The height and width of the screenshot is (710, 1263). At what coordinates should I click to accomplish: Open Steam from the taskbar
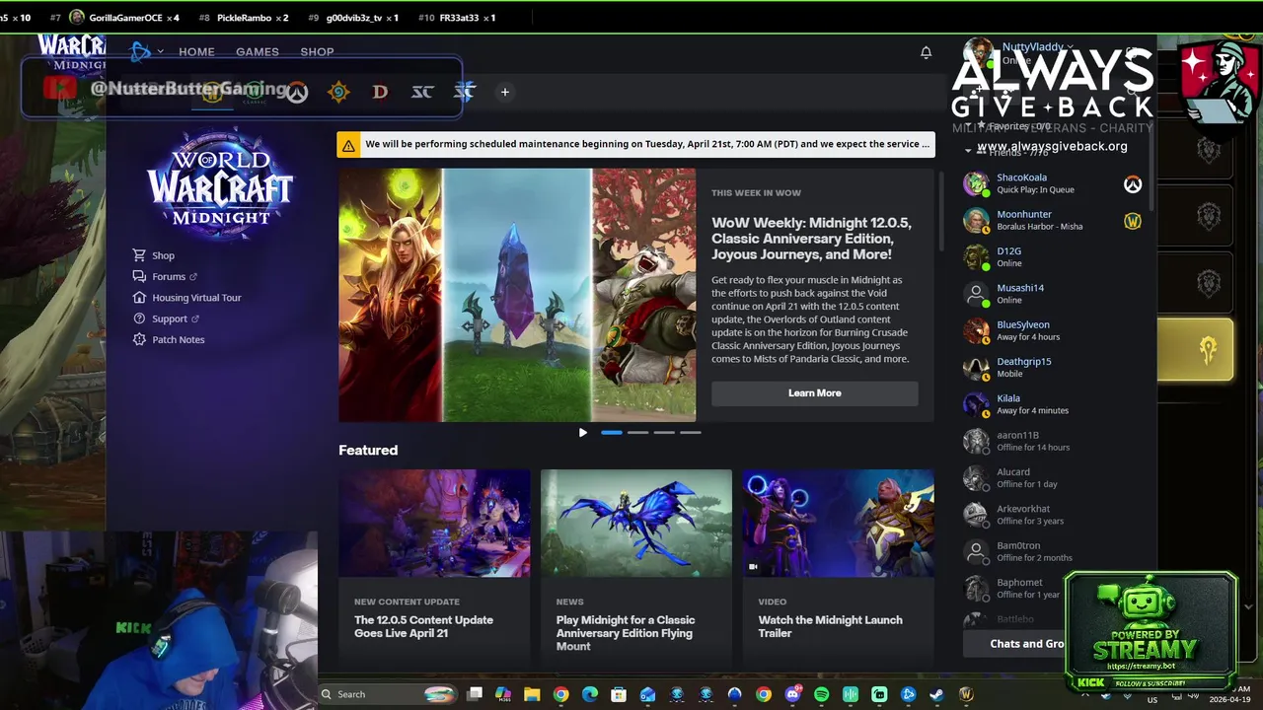(x=936, y=695)
